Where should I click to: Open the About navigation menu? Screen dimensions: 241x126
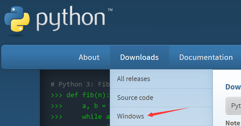tap(89, 57)
